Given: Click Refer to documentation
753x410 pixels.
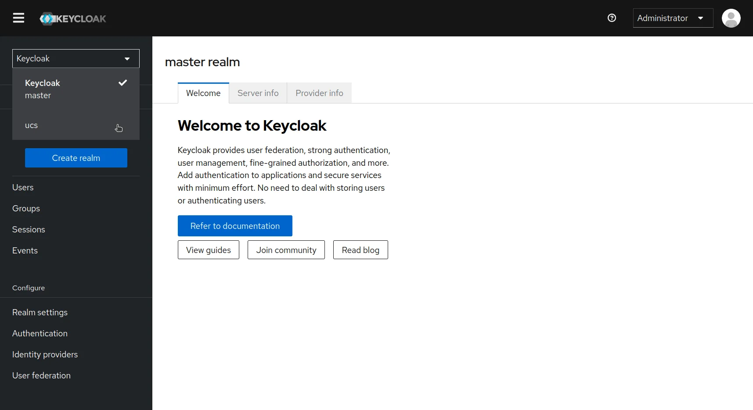Looking at the screenshot, I should (235, 226).
